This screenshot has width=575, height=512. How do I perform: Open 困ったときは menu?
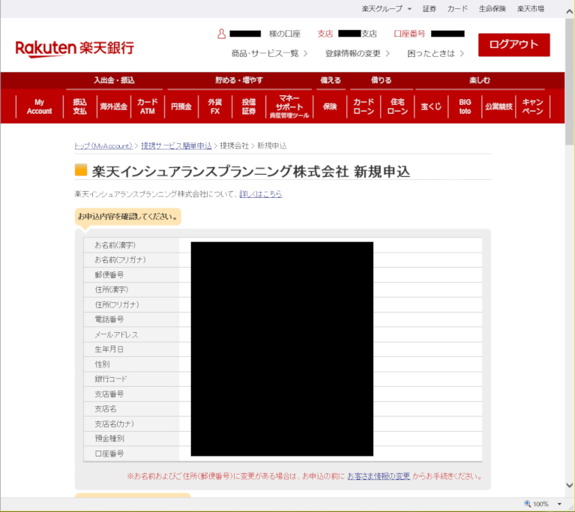click(436, 53)
